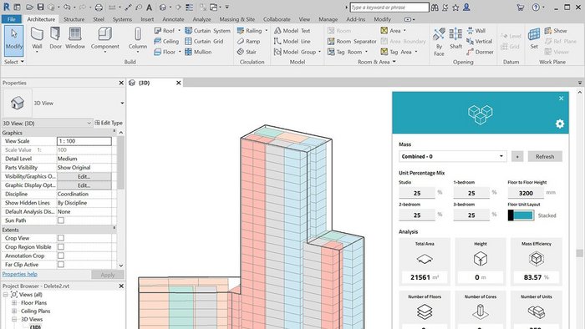The width and height of the screenshot is (585, 329).
Task: Open Massing & Site ribbon tab
Action: click(x=237, y=19)
